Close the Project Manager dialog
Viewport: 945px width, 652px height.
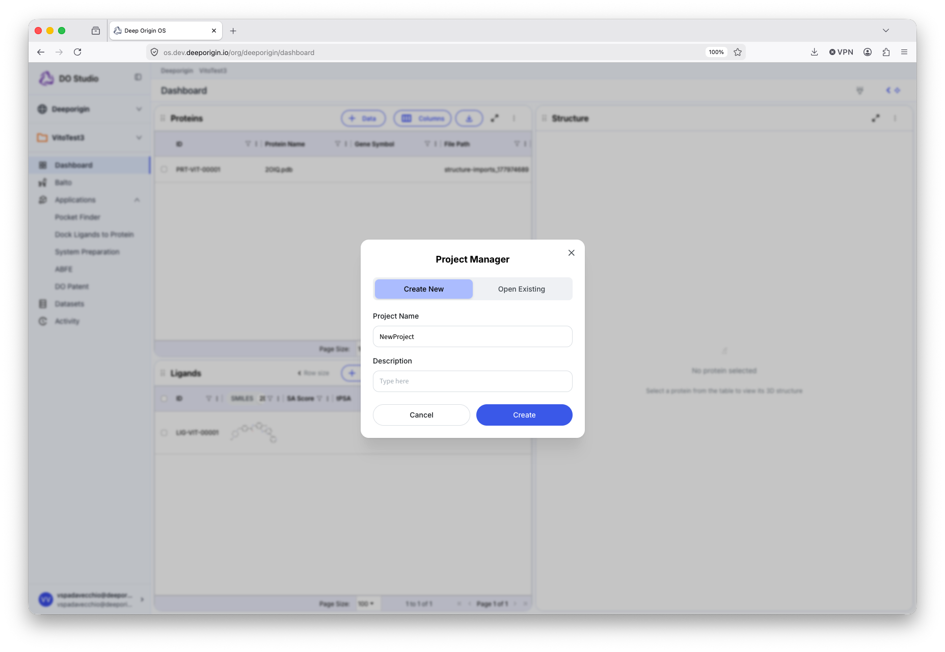coord(571,253)
